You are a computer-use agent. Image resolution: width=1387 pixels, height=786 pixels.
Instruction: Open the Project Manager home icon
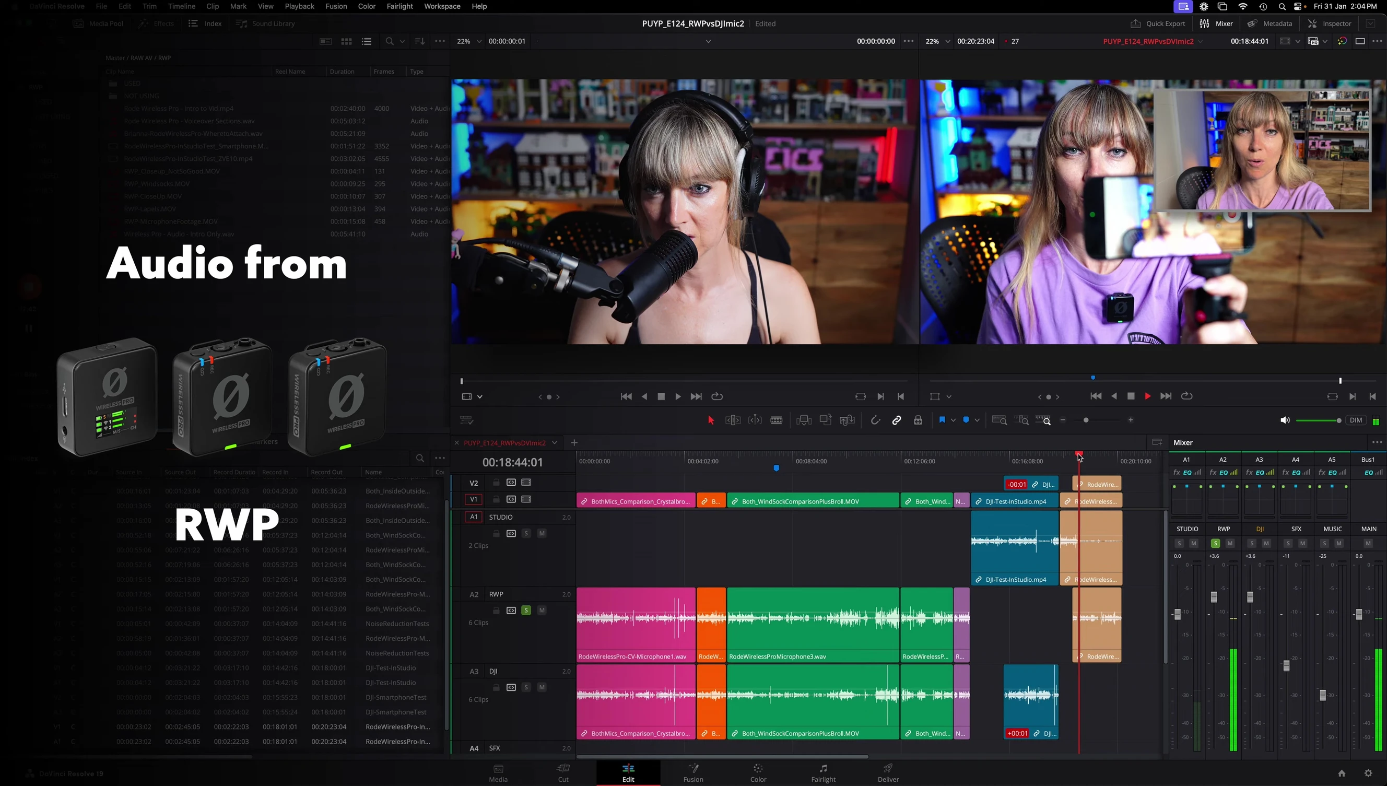coord(1342,773)
